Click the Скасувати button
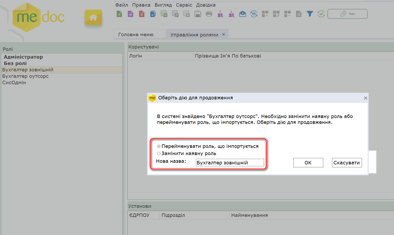This screenshot has height=235, width=394. pyautogui.click(x=346, y=163)
